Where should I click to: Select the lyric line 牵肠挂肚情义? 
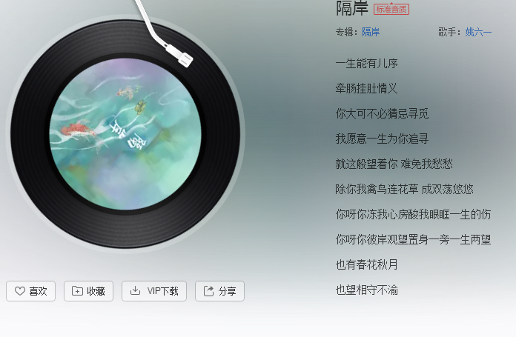pyautogui.click(x=366, y=88)
